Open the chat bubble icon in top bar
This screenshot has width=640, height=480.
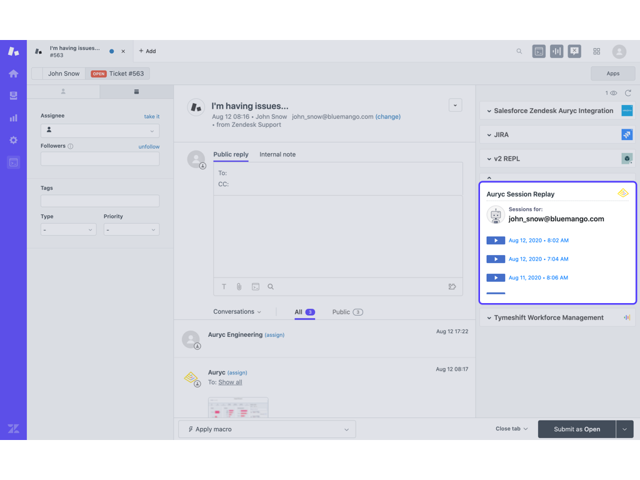click(574, 51)
